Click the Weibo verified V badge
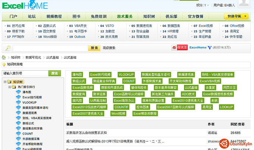This screenshot has width=254, height=150. [x=209, y=48]
